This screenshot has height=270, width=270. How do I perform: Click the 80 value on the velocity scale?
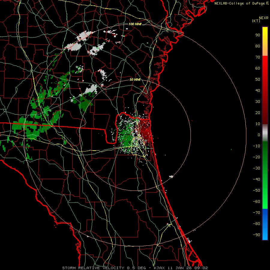click(258, 46)
